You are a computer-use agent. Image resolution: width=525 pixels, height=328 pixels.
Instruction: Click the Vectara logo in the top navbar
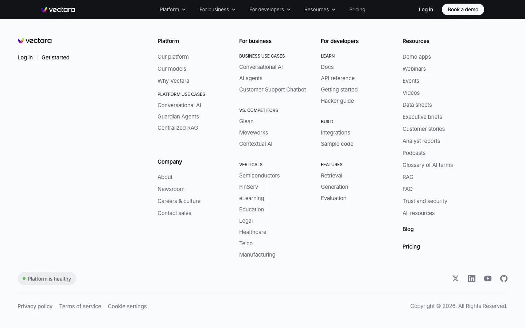point(58,9)
